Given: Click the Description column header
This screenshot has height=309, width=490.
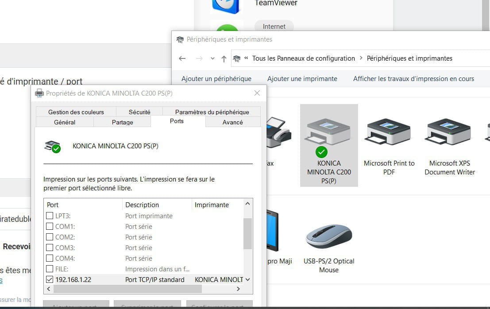Looking at the screenshot, I should [x=157, y=205].
